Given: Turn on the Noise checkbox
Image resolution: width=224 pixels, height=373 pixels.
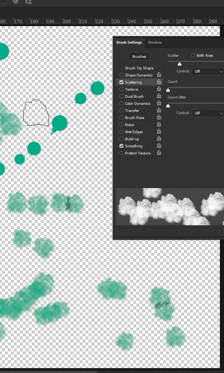Looking at the screenshot, I should 121,125.
